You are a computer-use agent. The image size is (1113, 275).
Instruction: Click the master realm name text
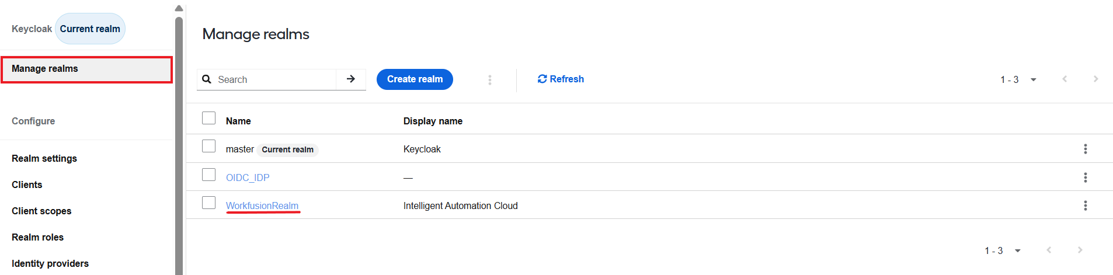(x=240, y=149)
